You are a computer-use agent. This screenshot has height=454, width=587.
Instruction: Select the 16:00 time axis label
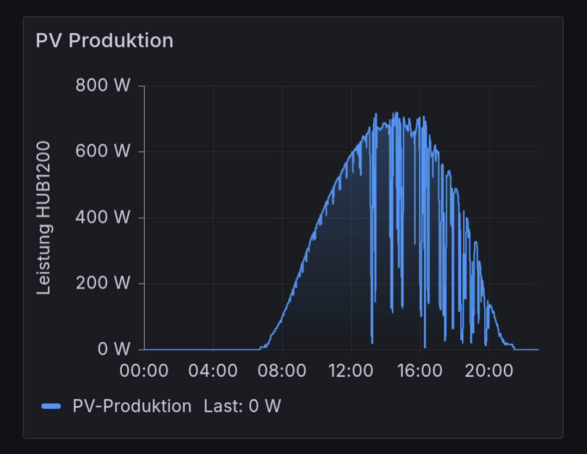(x=420, y=371)
